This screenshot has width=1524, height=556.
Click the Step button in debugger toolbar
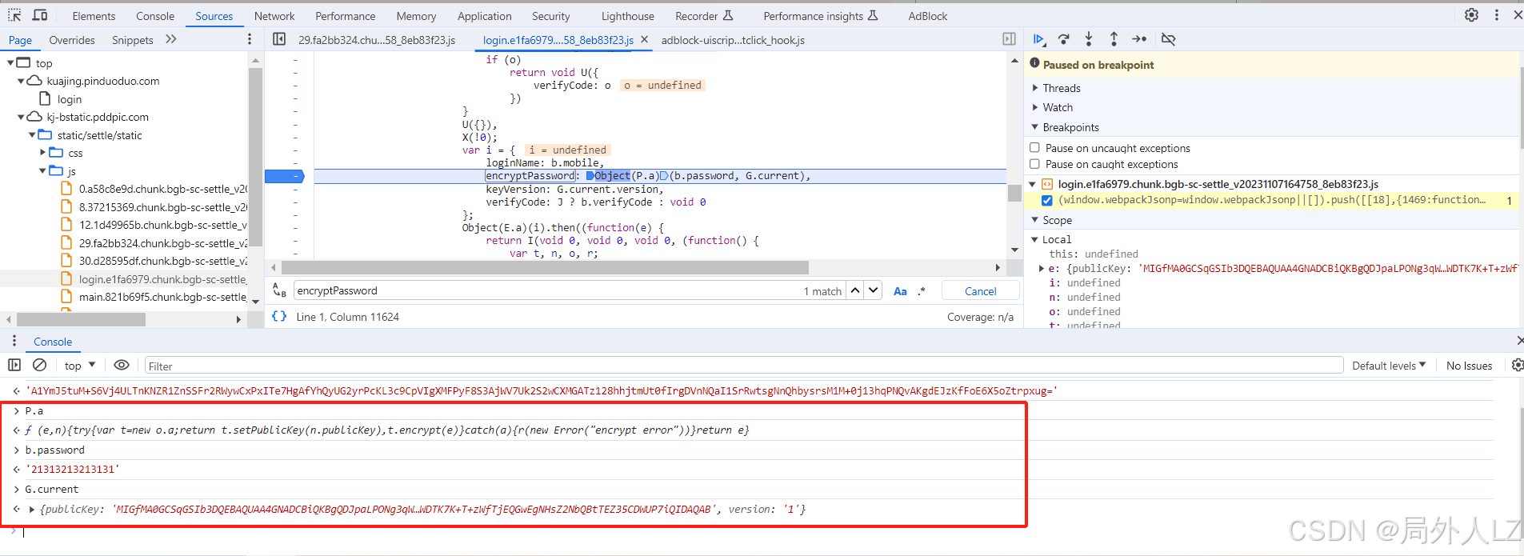click(1139, 39)
